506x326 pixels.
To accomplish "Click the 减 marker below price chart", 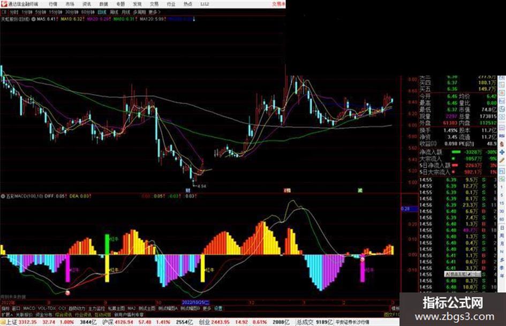I will pos(360,191).
